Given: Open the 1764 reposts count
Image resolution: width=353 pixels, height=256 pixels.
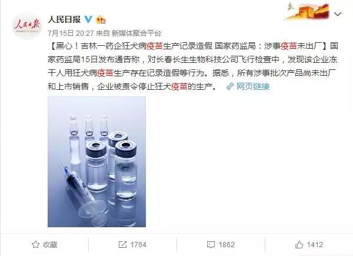Looking at the screenshot, I should [x=138, y=244].
